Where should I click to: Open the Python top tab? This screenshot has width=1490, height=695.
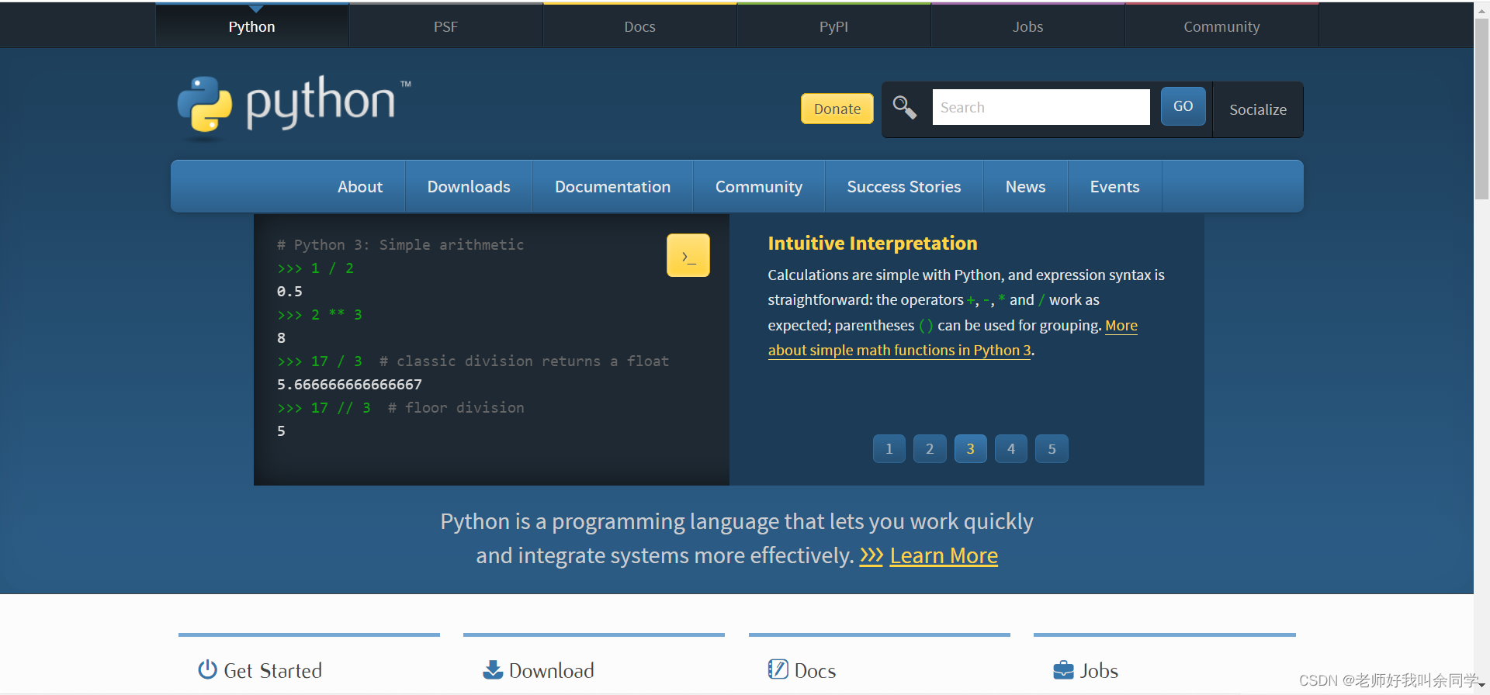[252, 26]
